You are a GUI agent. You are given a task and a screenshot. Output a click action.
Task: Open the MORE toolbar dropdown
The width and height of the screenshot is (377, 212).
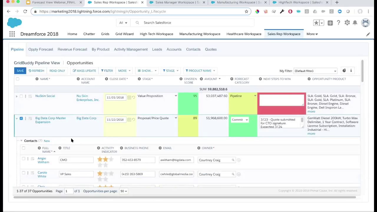124,71
